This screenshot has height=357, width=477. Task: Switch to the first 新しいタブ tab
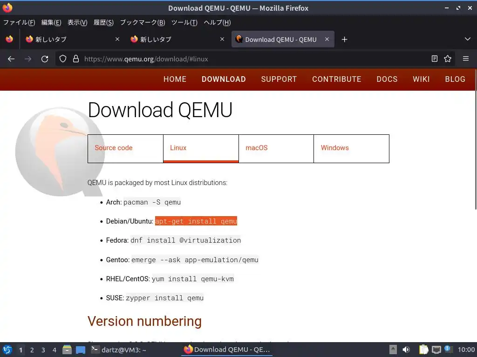73,39
